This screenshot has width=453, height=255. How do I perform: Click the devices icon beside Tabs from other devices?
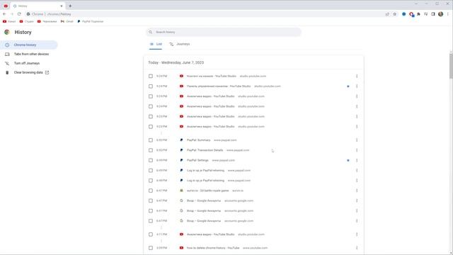click(7, 54)
